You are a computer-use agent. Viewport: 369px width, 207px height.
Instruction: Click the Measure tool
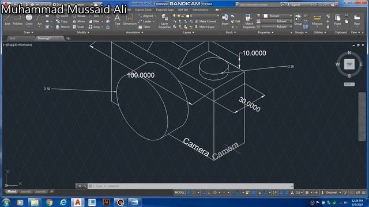click(x=317, y=20)
